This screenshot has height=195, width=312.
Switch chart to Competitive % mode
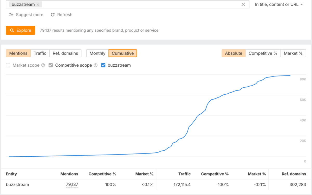[263, 53]
